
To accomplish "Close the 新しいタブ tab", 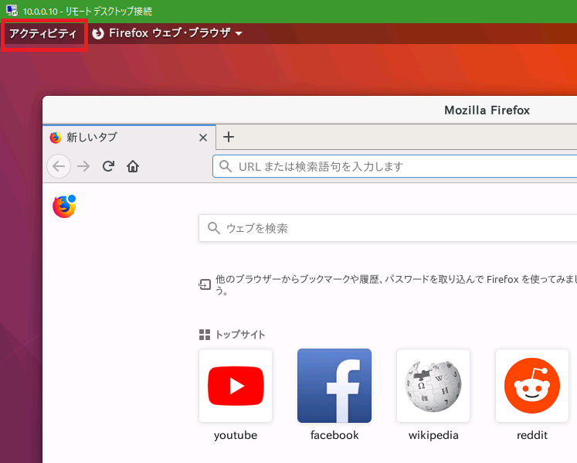I will (x=202, y=138).
